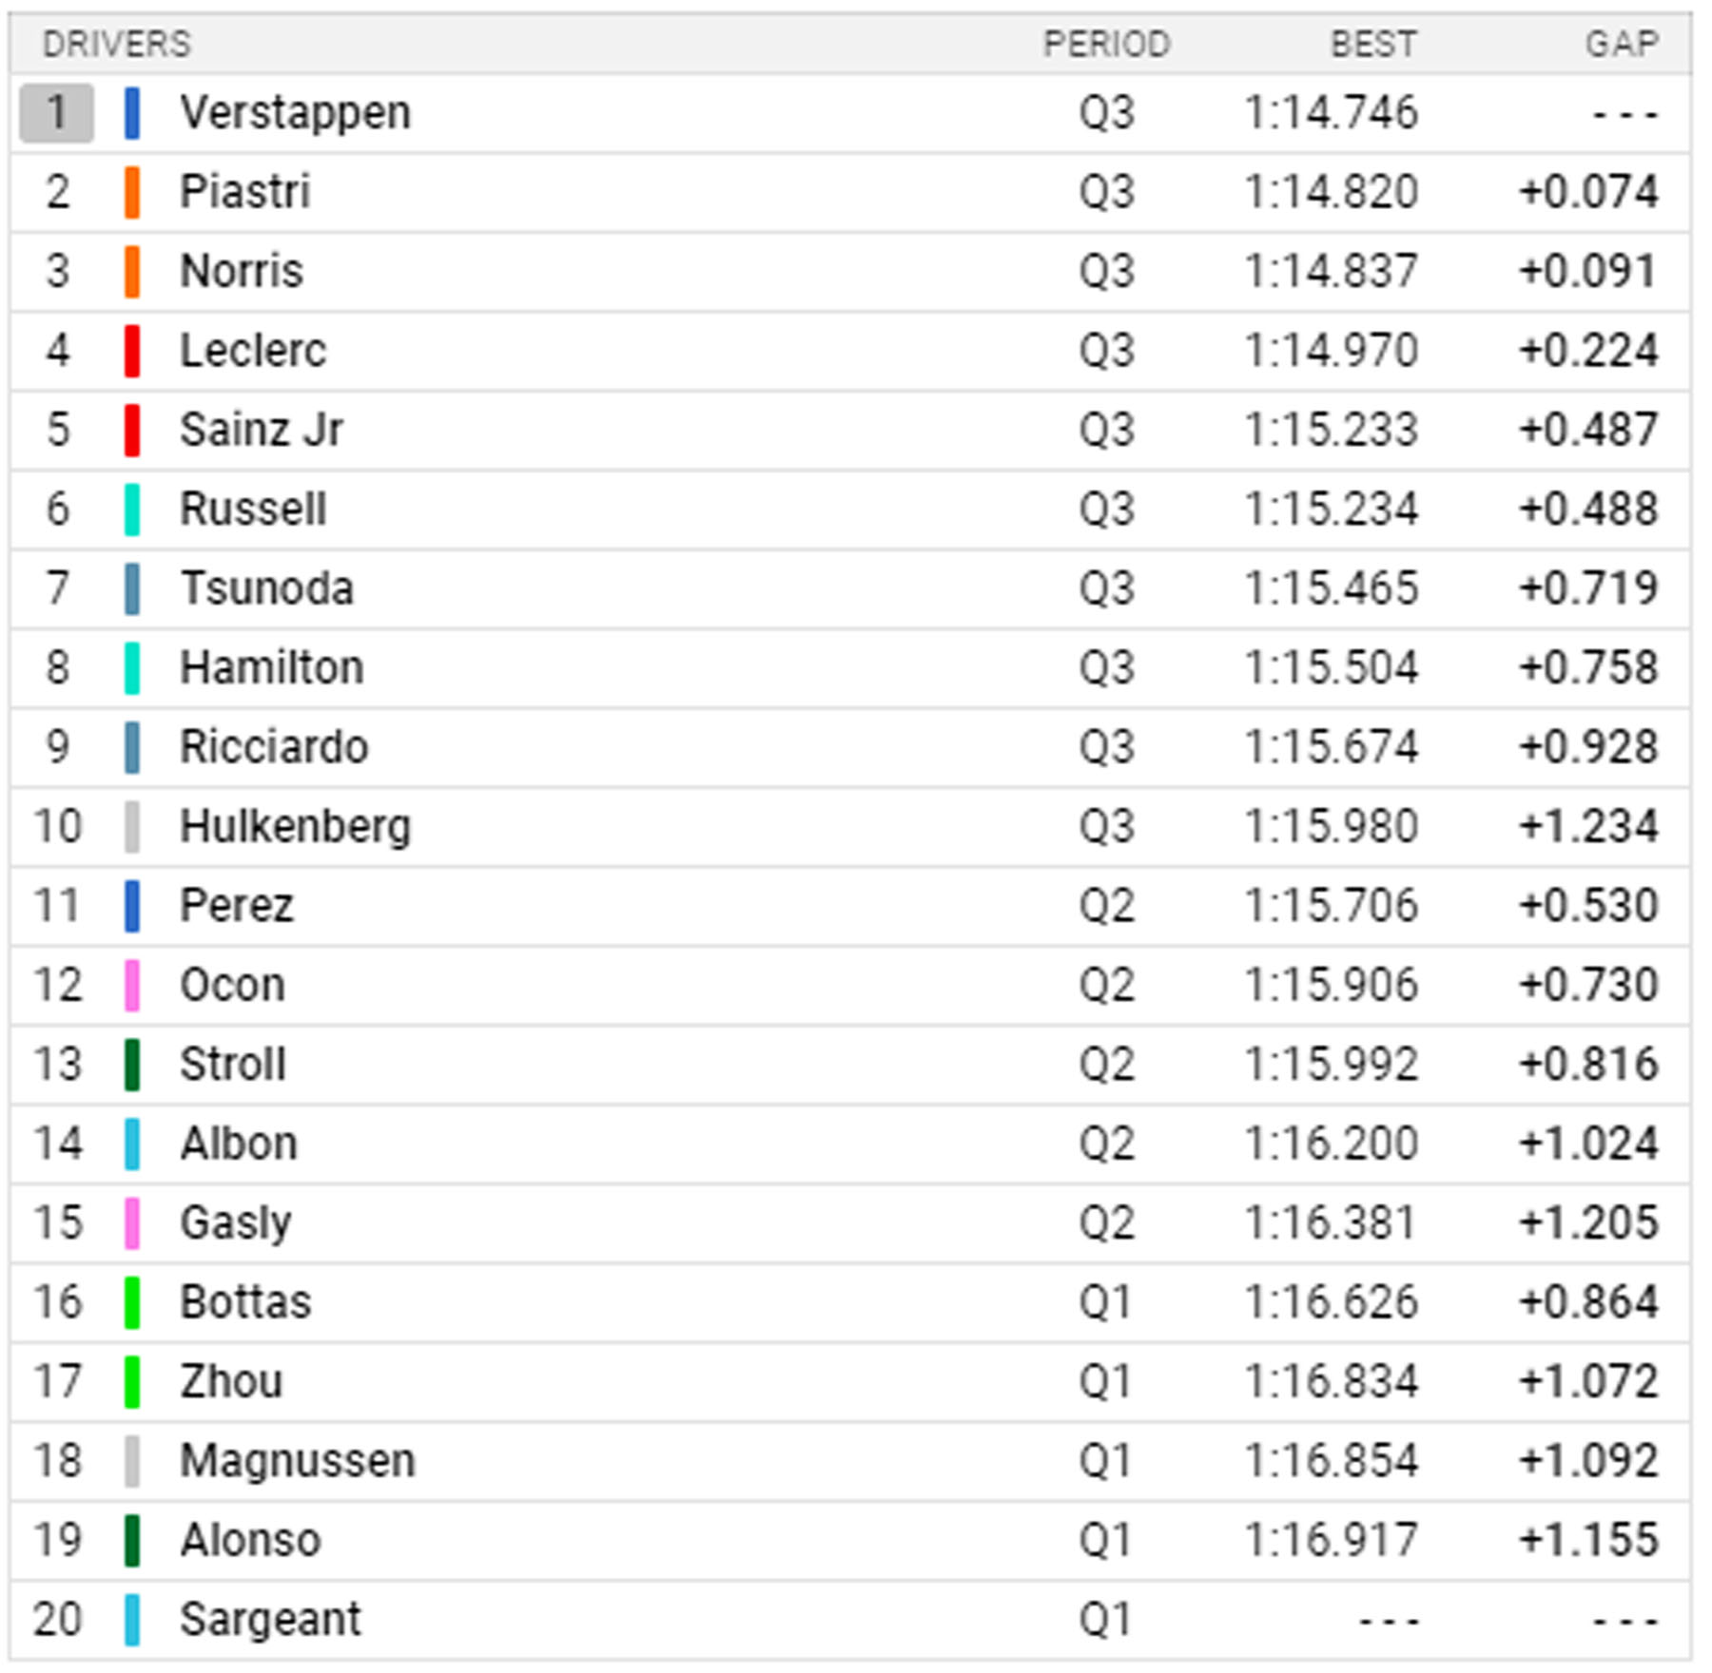Select the Sargeant row name
The height and width of the screenshot is (1673, 1712).
(271, 1619)
